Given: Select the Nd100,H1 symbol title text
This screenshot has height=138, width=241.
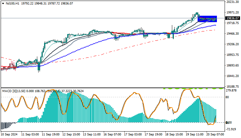Looking at the screenshot, I should coord(13,4).
